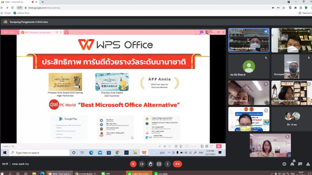Show the participants list panel

tap(292, 164)
